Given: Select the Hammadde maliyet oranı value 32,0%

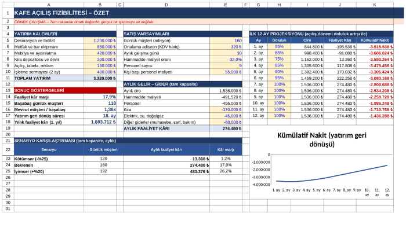Looking at the screenshot, I should tap(226, 59).
